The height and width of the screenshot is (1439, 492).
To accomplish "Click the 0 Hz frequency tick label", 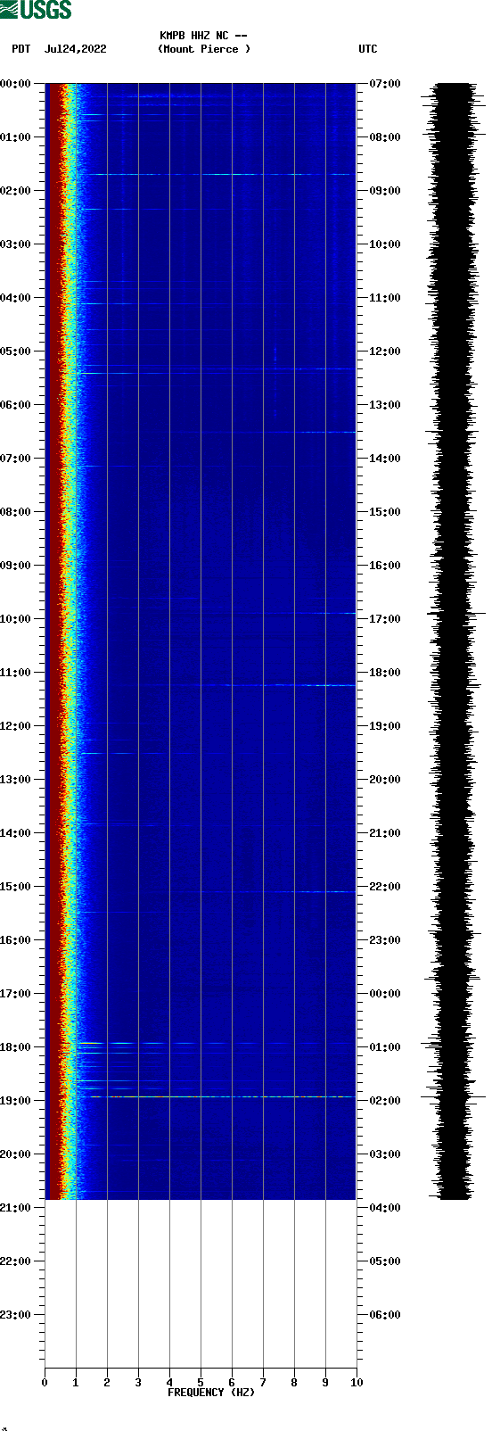I will tap(45, 1383).
